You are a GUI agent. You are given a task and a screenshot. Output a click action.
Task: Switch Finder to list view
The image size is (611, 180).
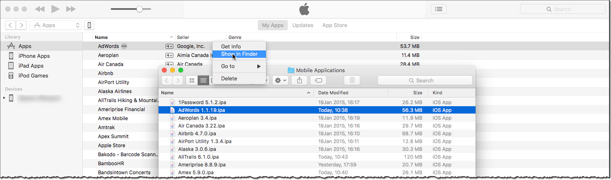pos(203,81)
